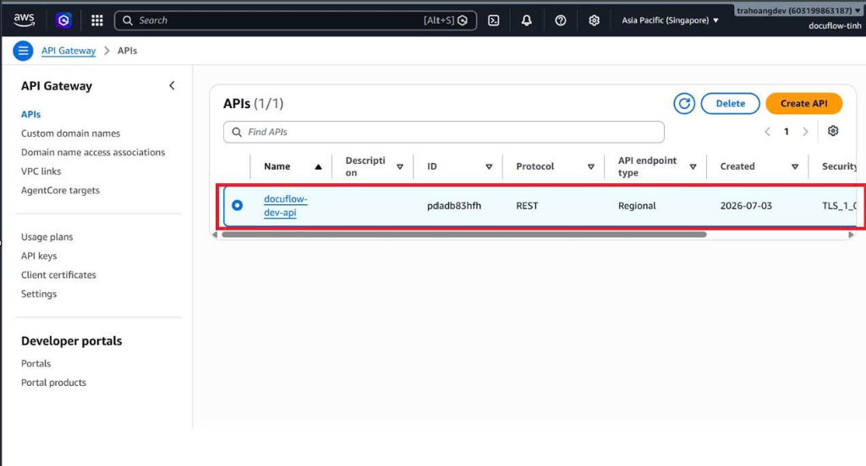
Task: Click the ID cell pdadb83hfh
Action: point(454,206)
